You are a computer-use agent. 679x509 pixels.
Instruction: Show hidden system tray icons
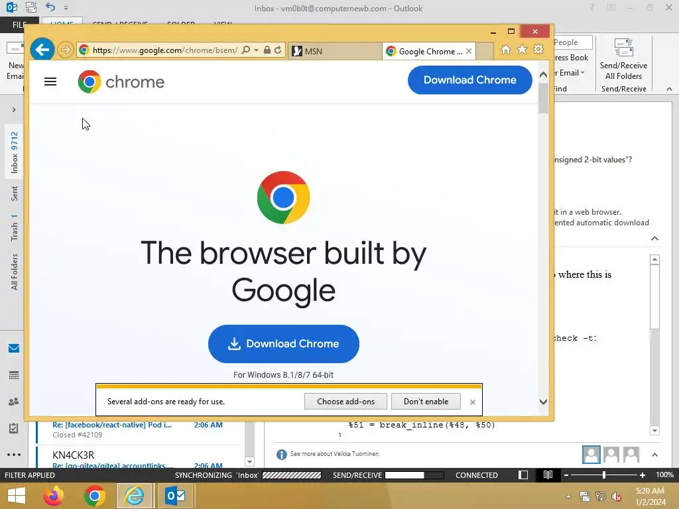pyautogui.click(x=568, y=496)
